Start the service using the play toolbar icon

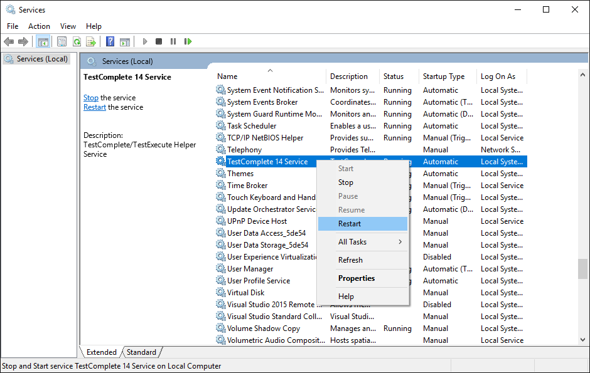pos(145,41)
